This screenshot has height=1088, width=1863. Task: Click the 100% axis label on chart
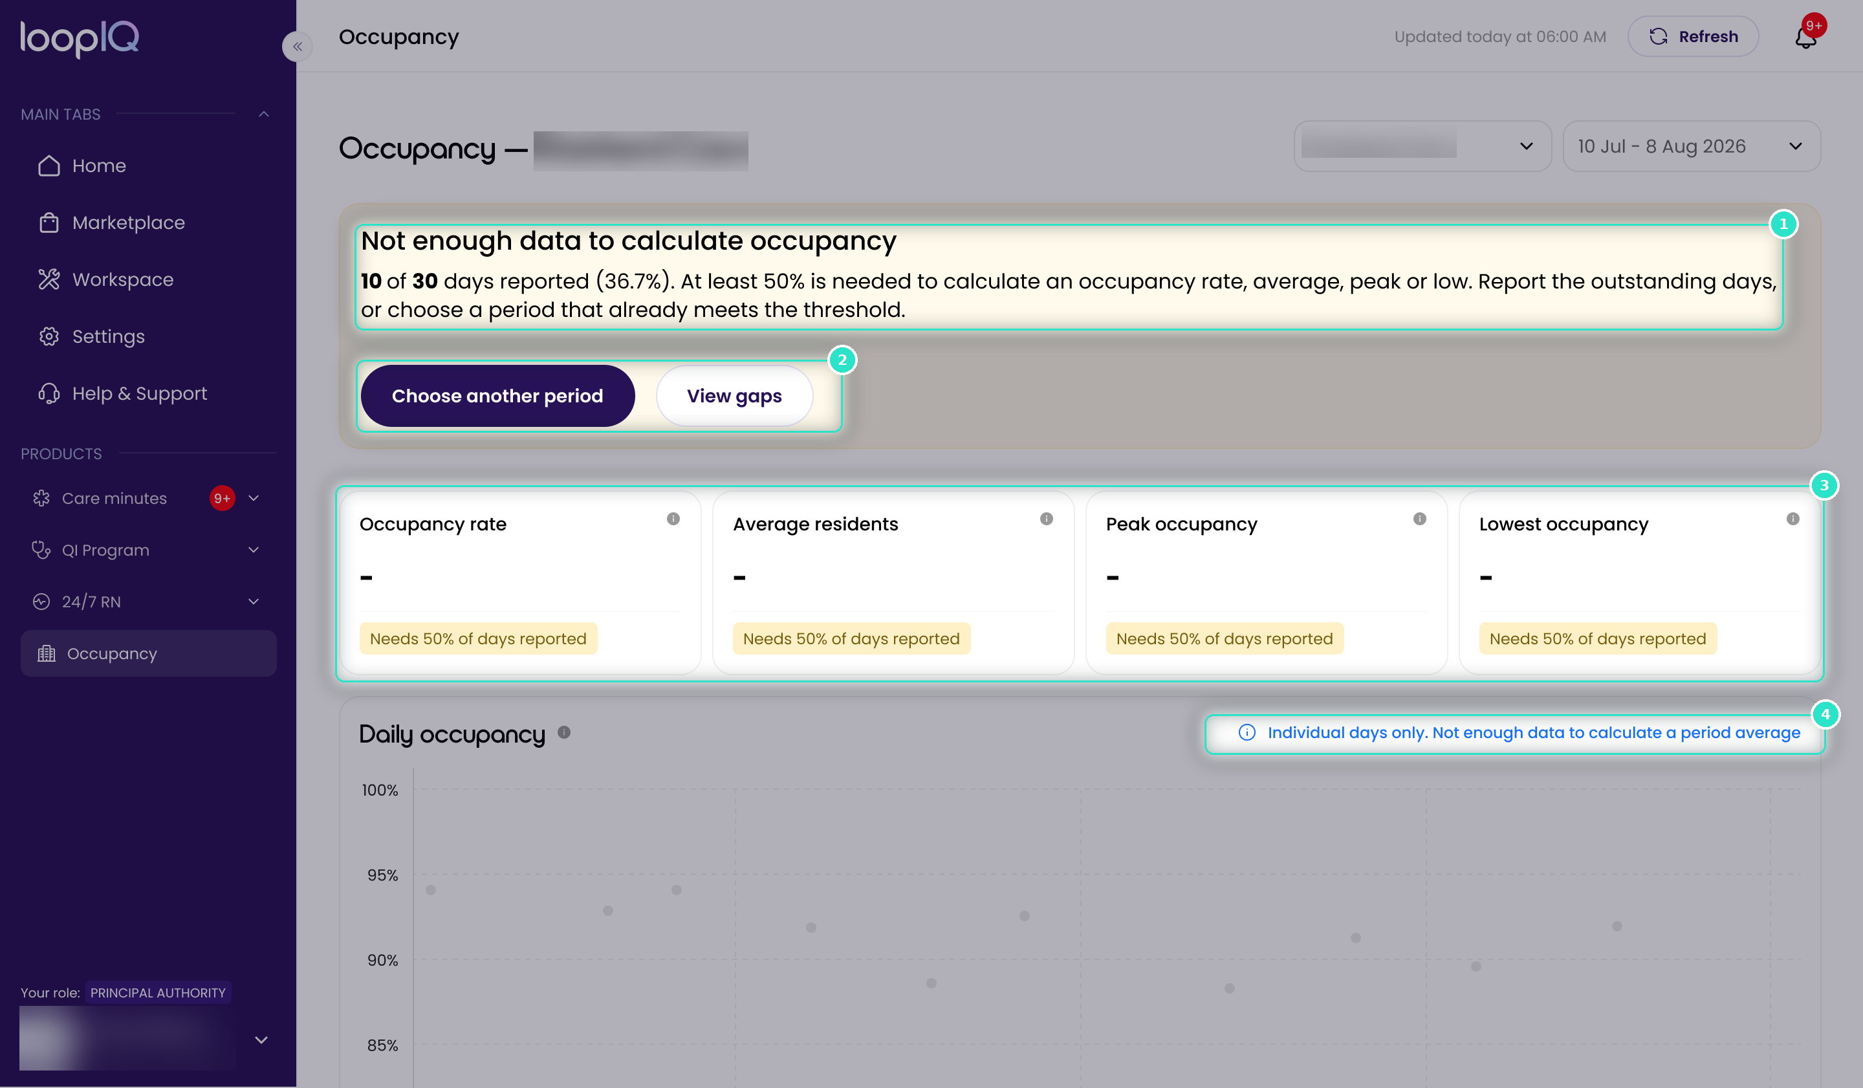coord(380,790)
